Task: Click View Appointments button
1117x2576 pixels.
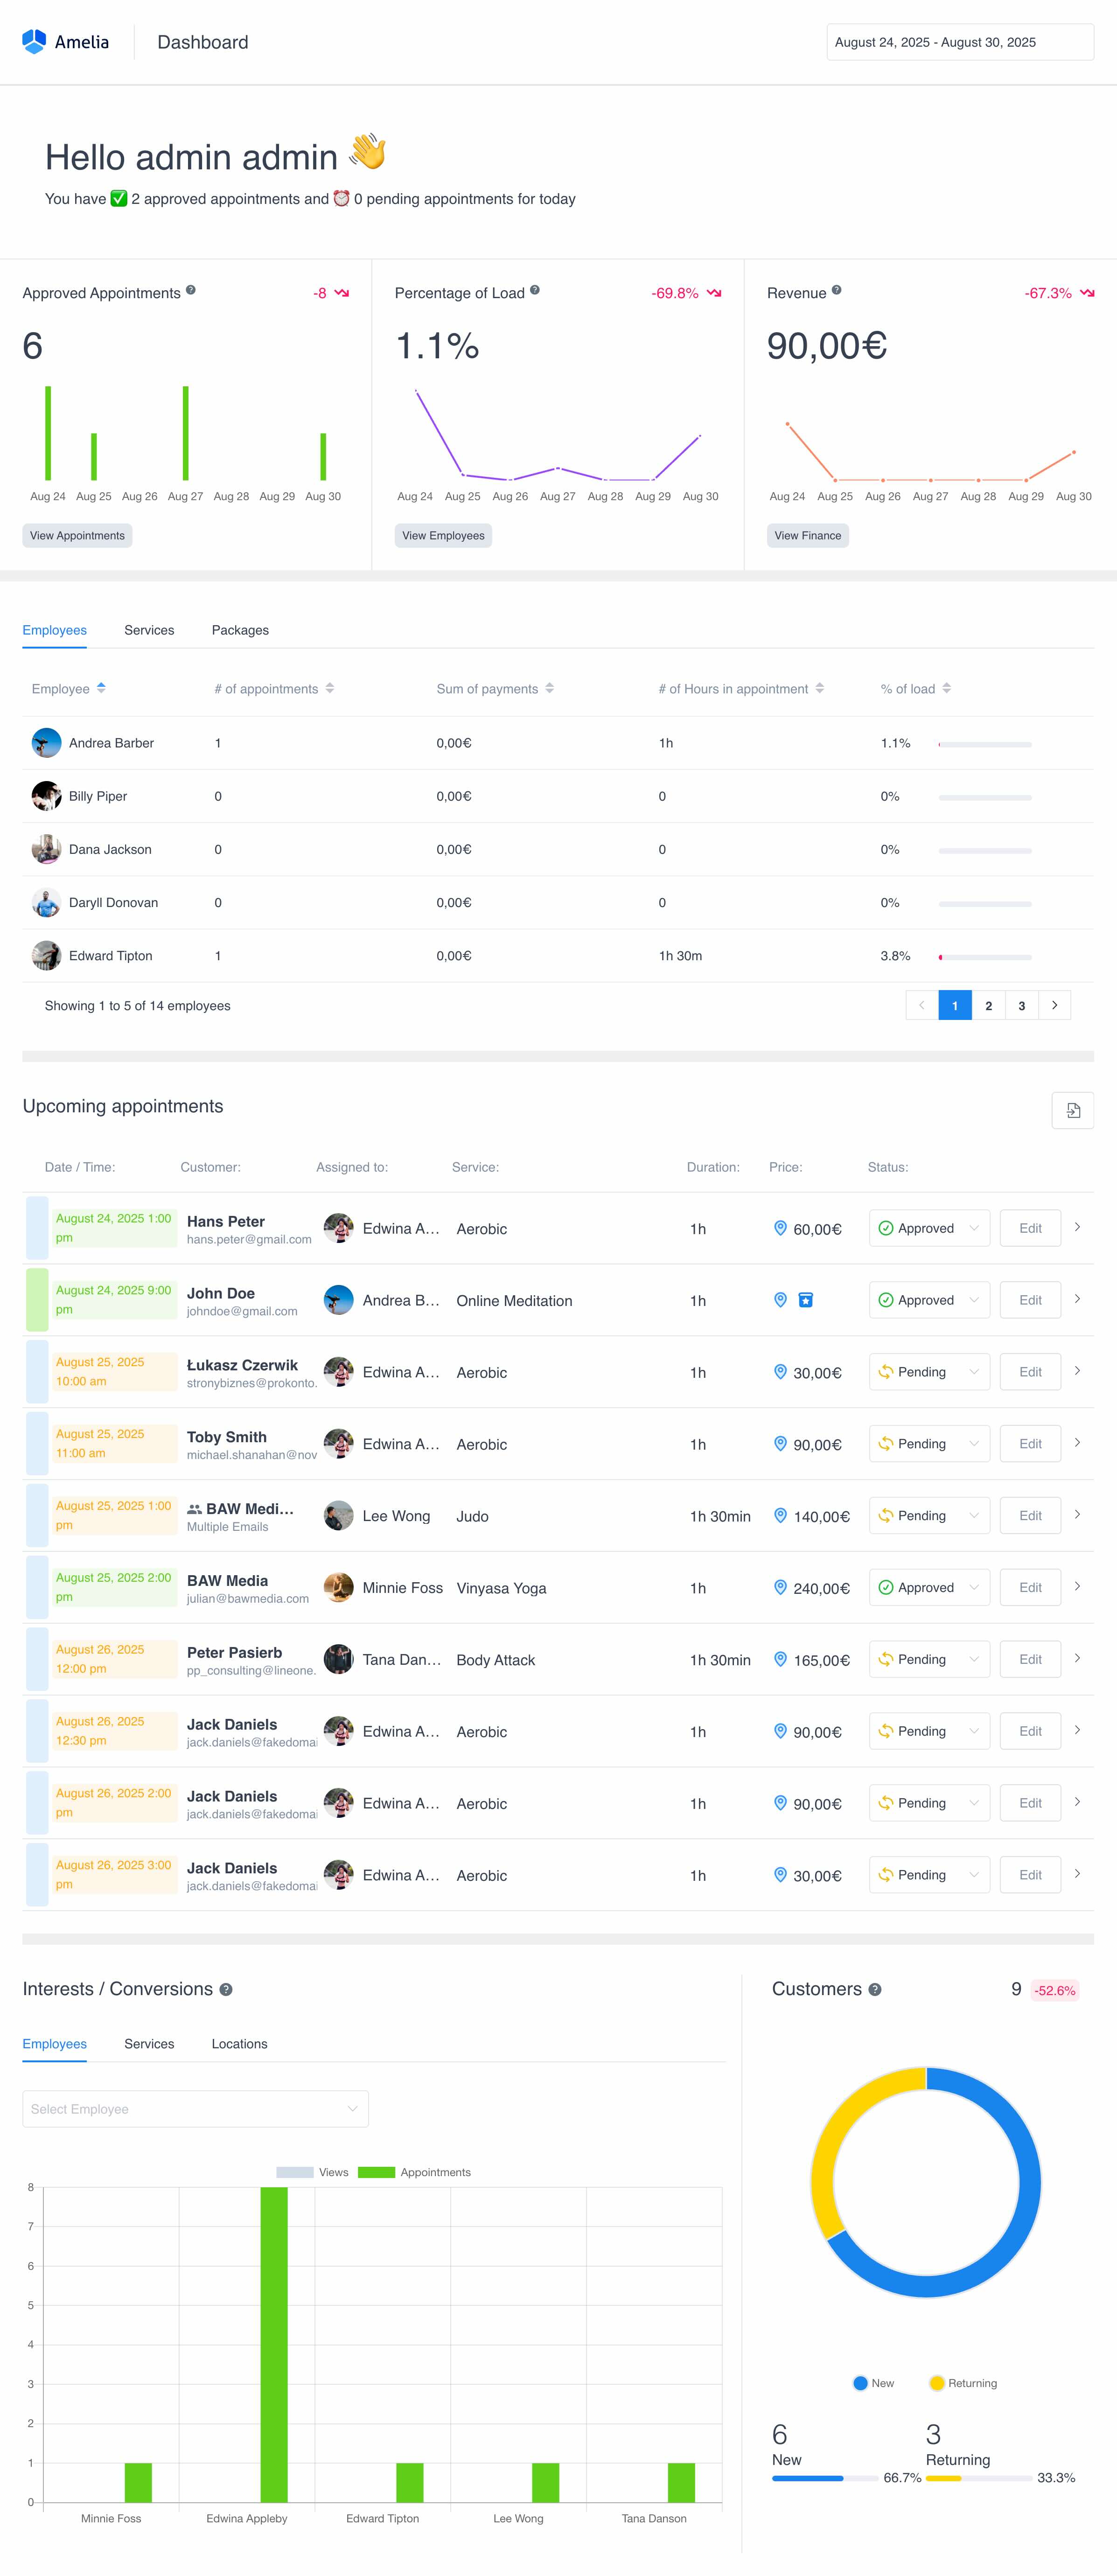Action: (x=77, y=536)
